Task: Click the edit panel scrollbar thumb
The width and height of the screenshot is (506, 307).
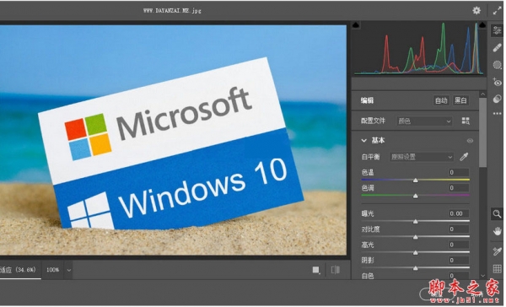Action: [482, 132]
